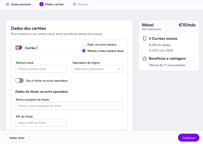Select Manter o meu número atual radio

point(84,51)
